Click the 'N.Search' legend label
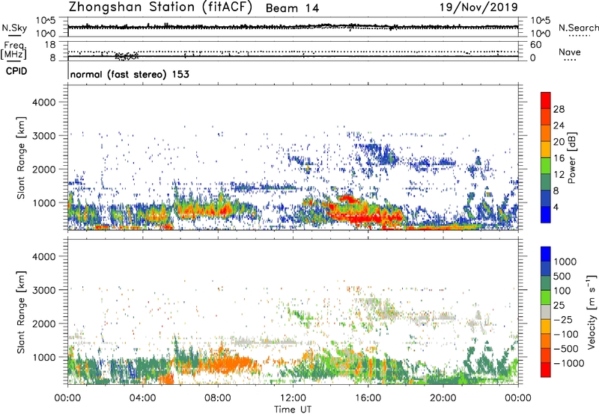 pos(578,28)
